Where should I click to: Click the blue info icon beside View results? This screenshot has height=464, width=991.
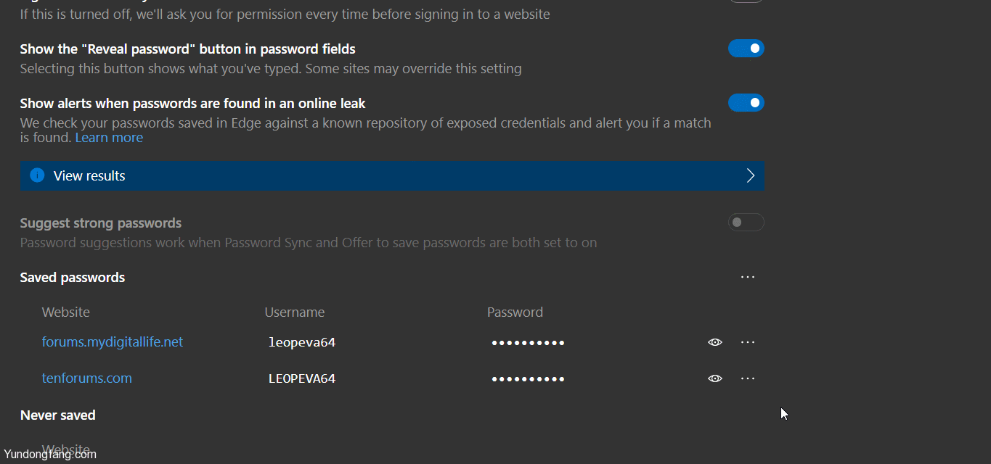coord(37,175)
